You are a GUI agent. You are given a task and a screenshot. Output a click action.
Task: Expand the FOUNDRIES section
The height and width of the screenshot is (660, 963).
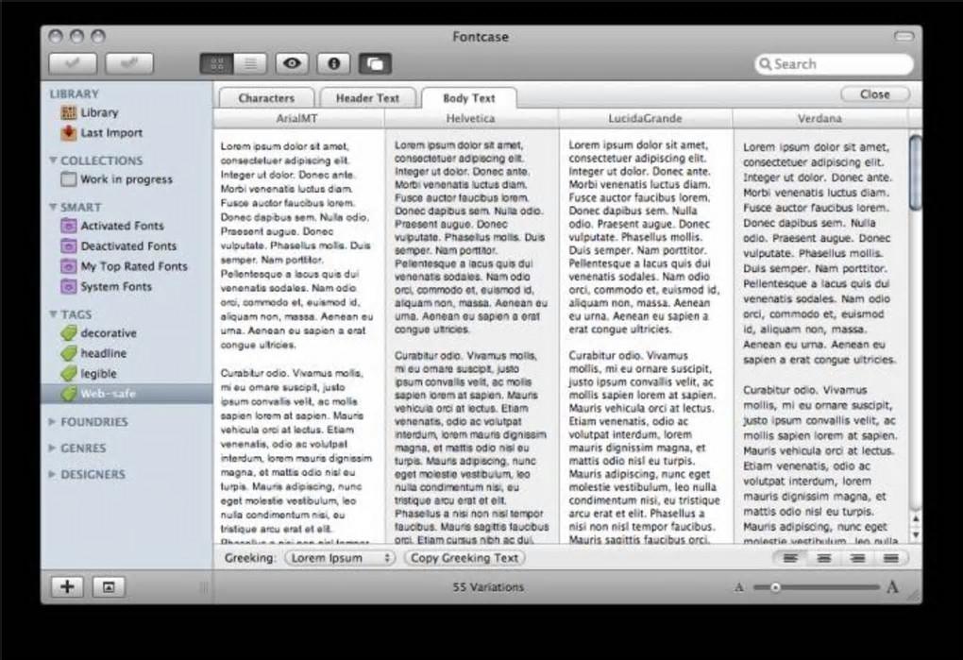[52, 422]
